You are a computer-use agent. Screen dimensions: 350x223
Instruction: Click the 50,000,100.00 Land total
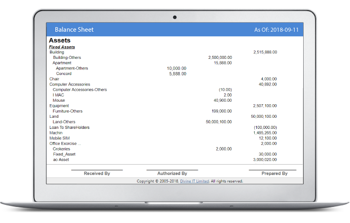[x=264, y=116]
